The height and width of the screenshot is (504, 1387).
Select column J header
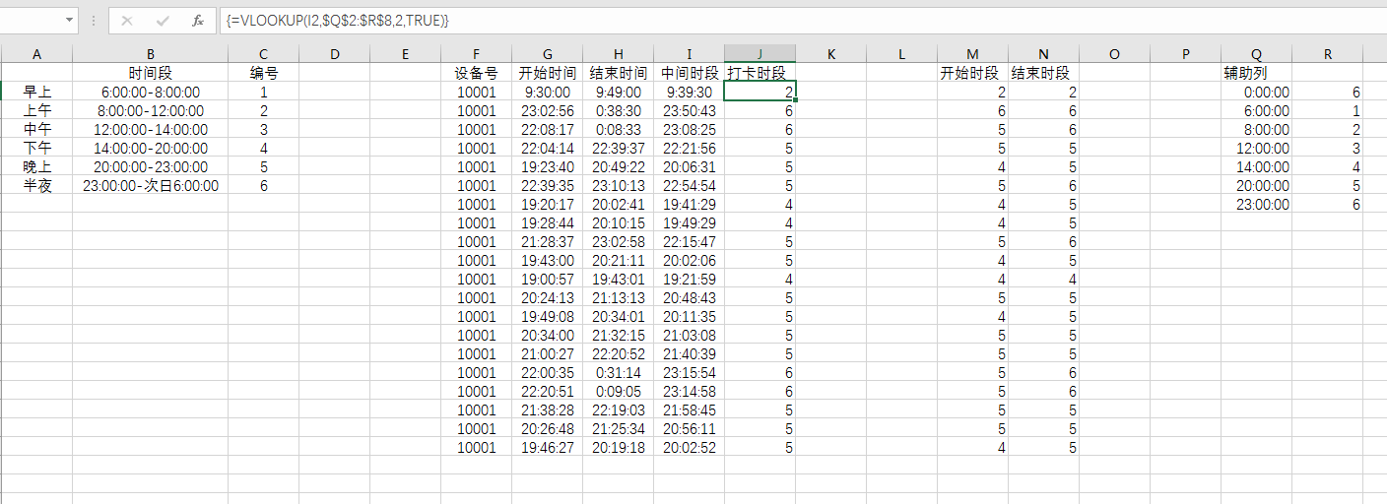pyautogui.click(x=760, y=54)
